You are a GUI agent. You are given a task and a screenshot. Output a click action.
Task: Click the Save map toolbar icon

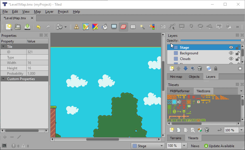click(27, 27)
